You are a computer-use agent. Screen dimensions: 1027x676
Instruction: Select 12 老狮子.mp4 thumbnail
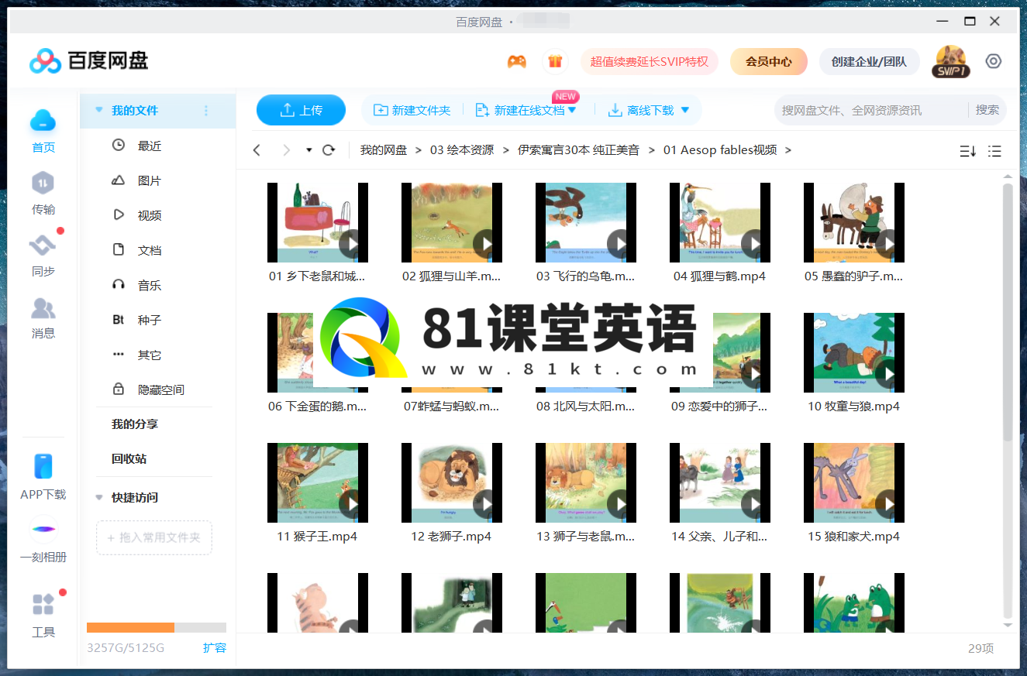click(x=452, y=483)
